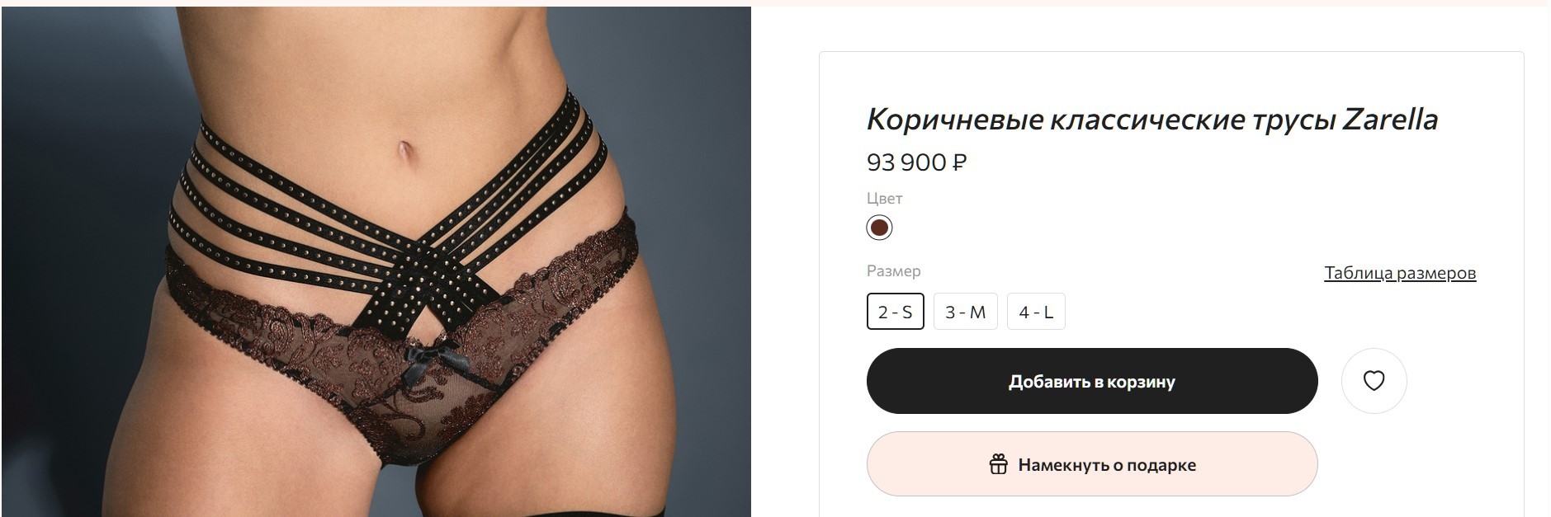Choose size 3 - M
This screenshot has height=517, width=1551.
[966, 312]
